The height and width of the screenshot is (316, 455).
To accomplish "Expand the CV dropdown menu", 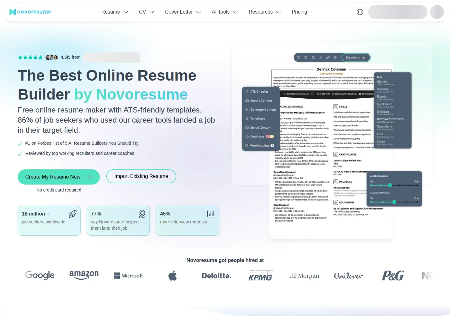I will pyautogui.click(x=146, y=12).
